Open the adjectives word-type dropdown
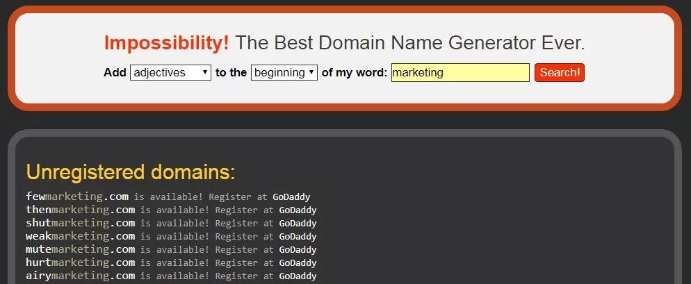The width and height of the screenshot is (691, 284). coord(170,73)
